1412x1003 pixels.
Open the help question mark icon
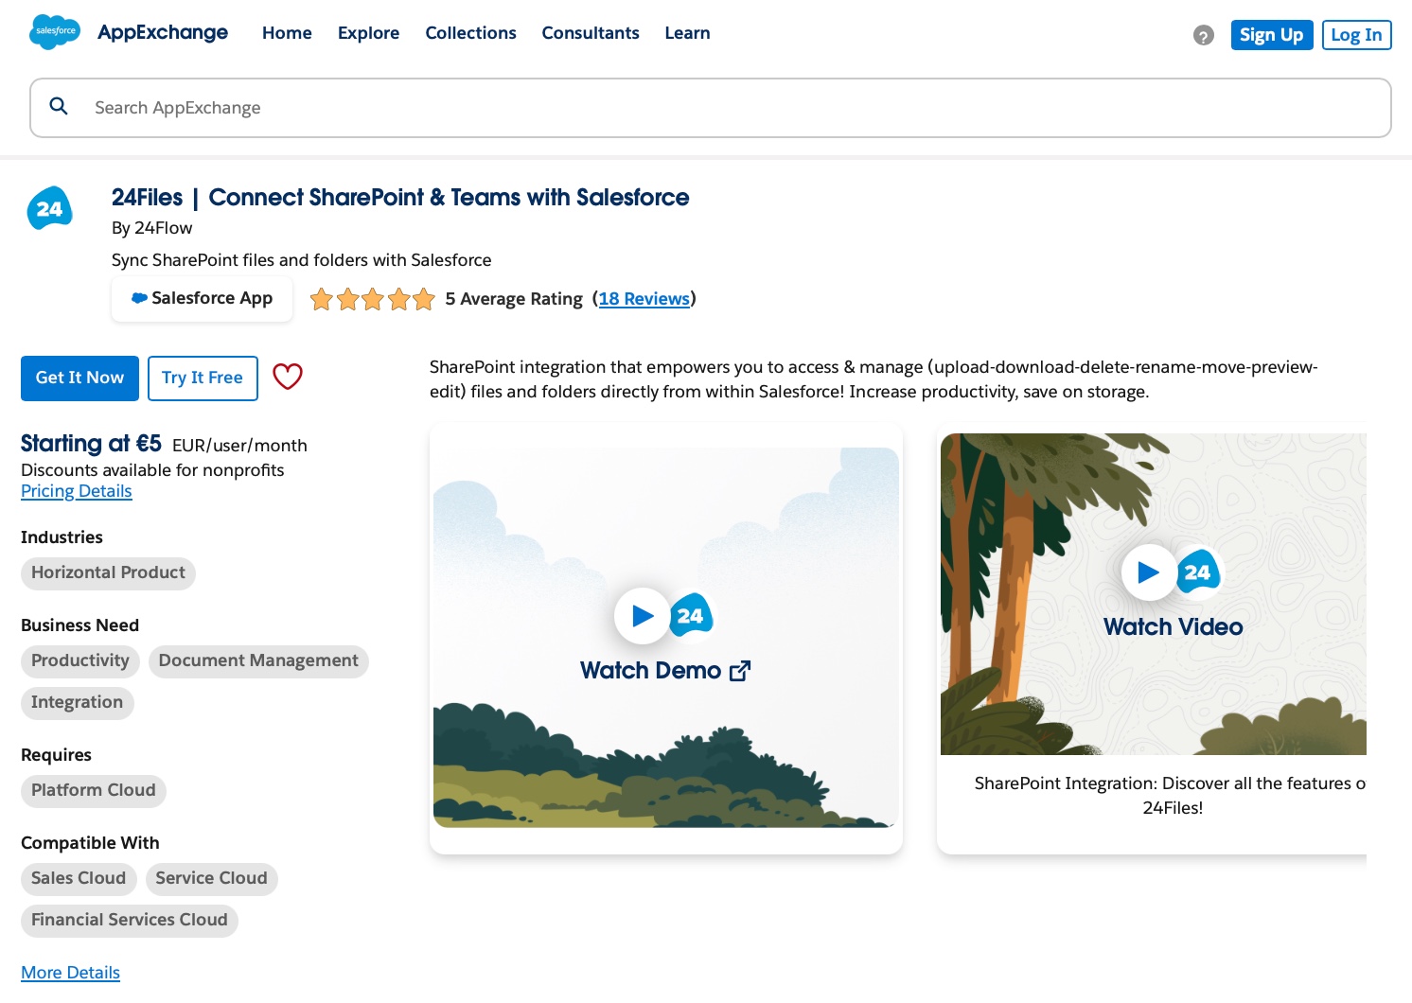[1203, 35]
